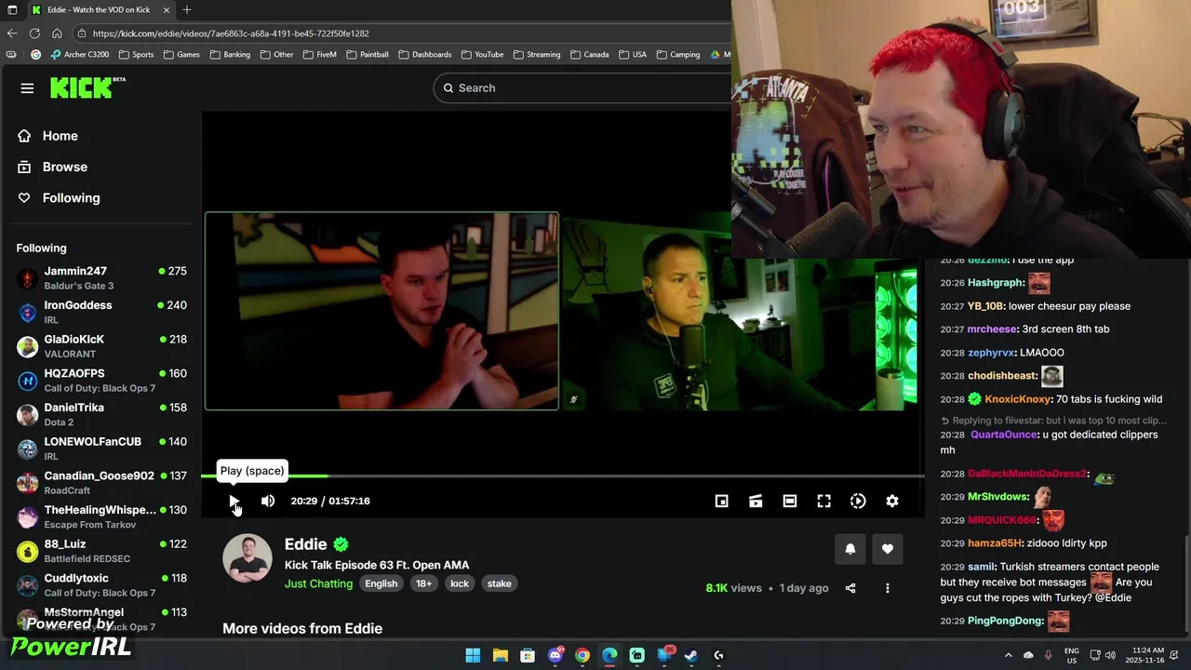The image size is (1191, 670).
Task: Open the Just Chatting category
Action: (318, 583)
